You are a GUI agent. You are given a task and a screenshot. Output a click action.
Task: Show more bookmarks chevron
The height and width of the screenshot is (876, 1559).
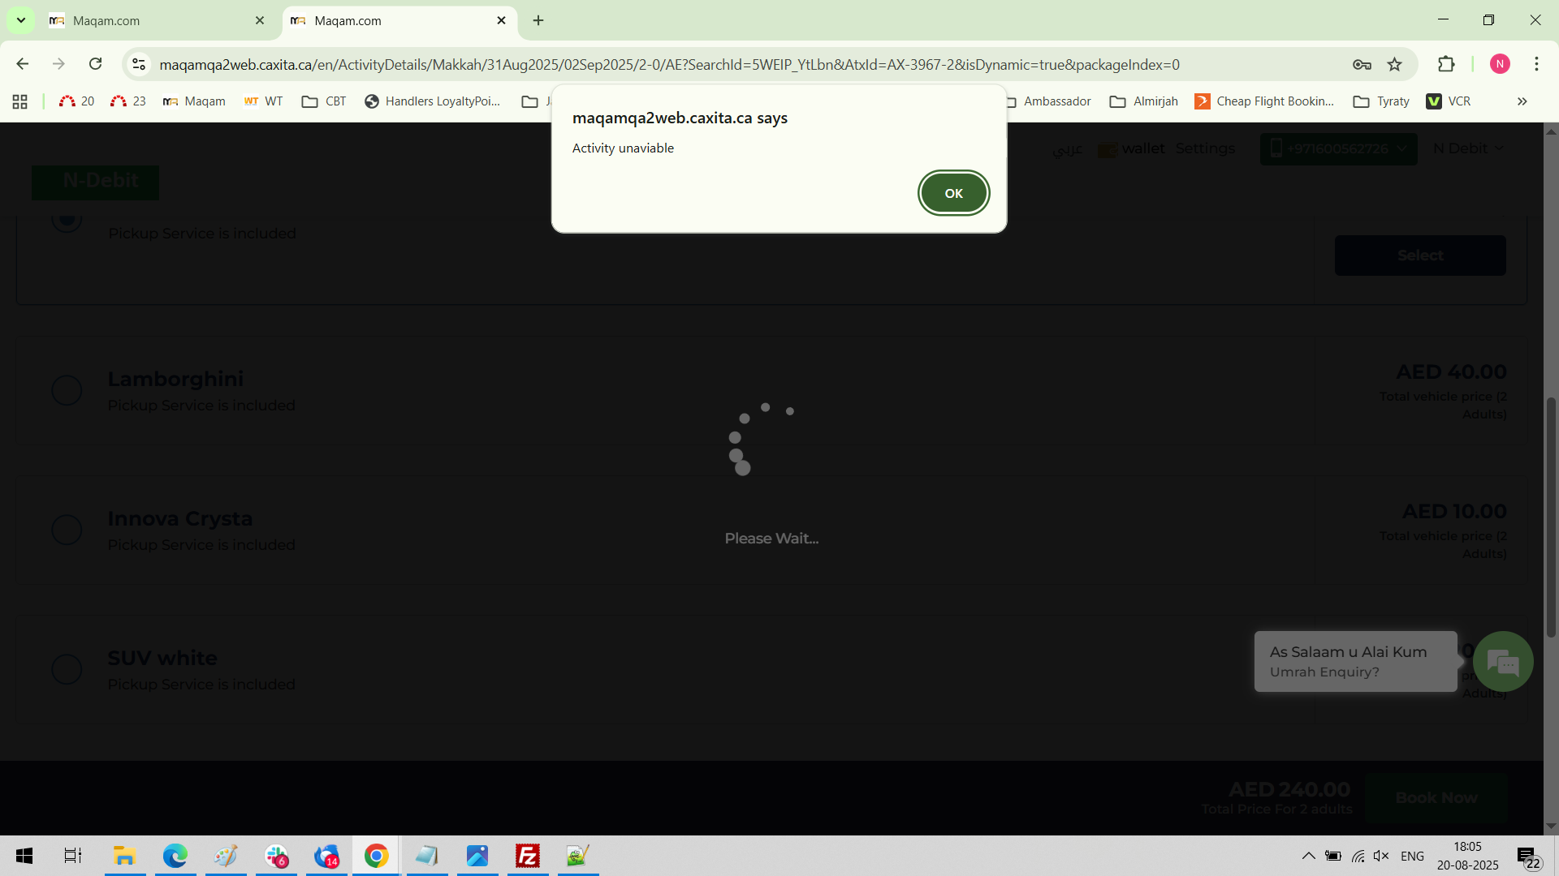(x=1522, y=101)
